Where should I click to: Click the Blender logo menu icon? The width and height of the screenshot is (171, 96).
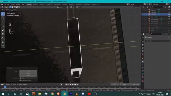point(2,4)
